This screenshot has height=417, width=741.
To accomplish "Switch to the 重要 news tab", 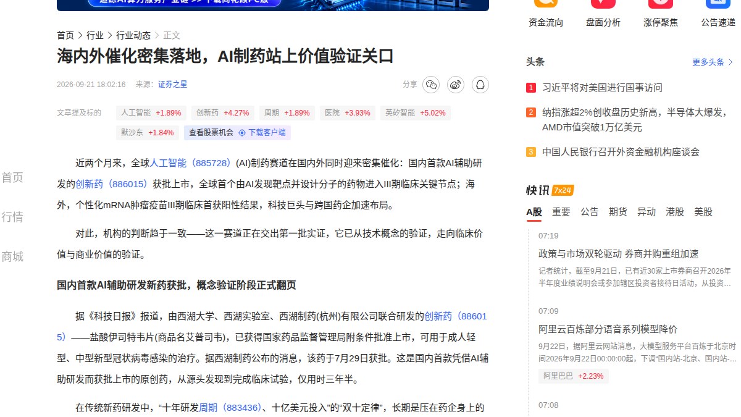I will [x=561, y=212].
